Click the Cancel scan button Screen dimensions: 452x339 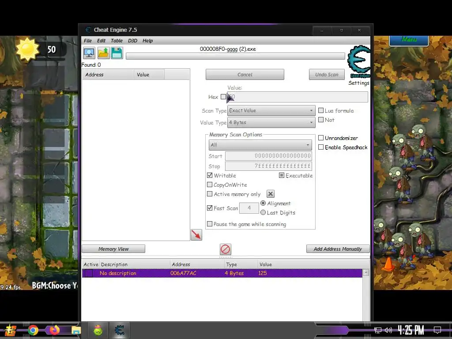pyautogui.click(x=245, y=74)
